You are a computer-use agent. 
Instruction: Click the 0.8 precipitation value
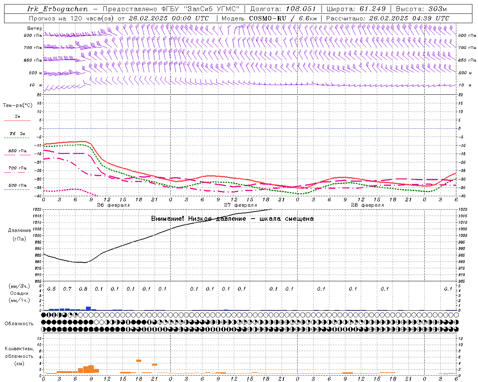pyautogui.click(x=83, y=289)
